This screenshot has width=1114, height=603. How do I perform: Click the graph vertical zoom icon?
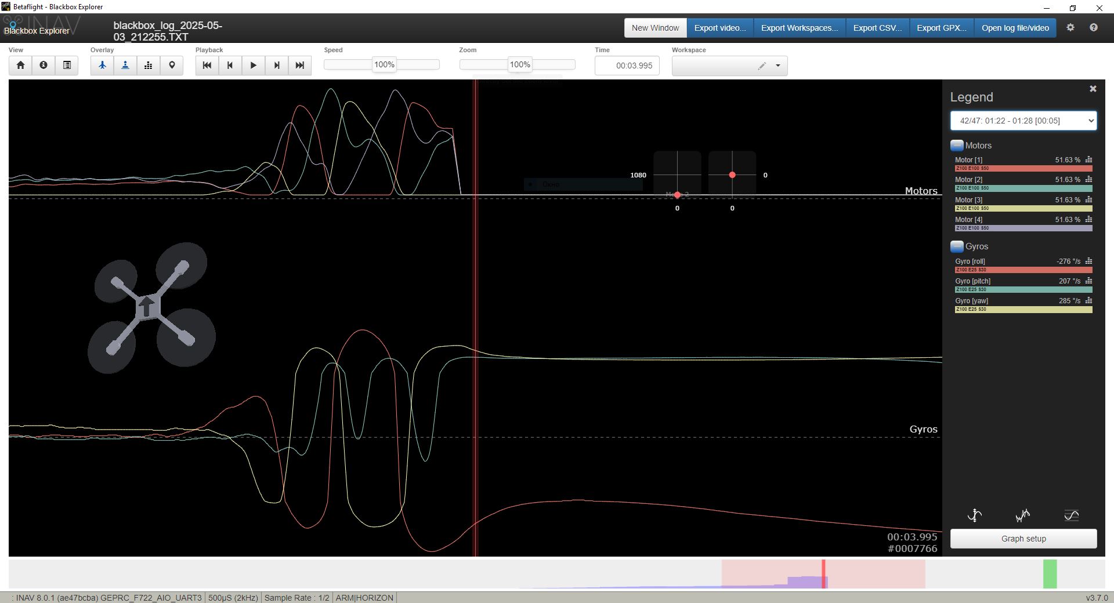click(x=975, y=515)
